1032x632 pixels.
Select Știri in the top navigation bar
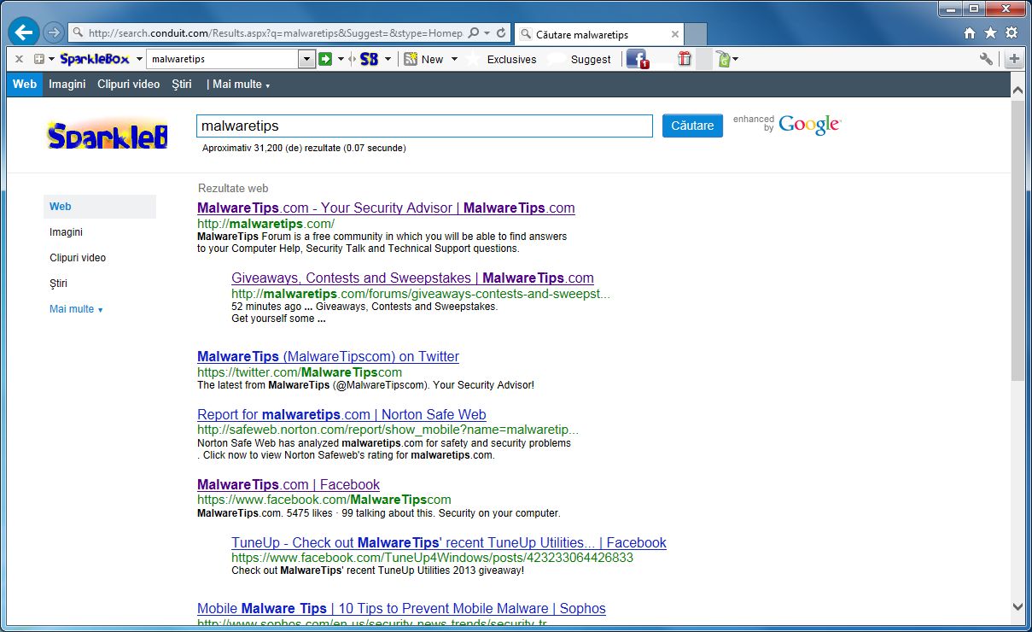[182, 85]
